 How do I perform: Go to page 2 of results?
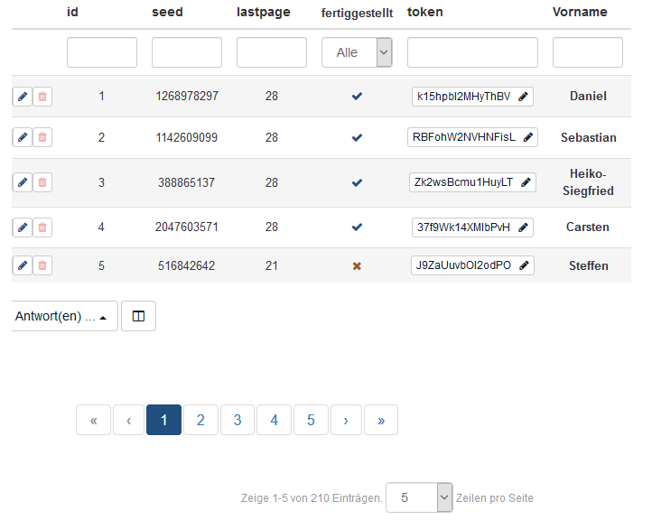pos(200,420)
